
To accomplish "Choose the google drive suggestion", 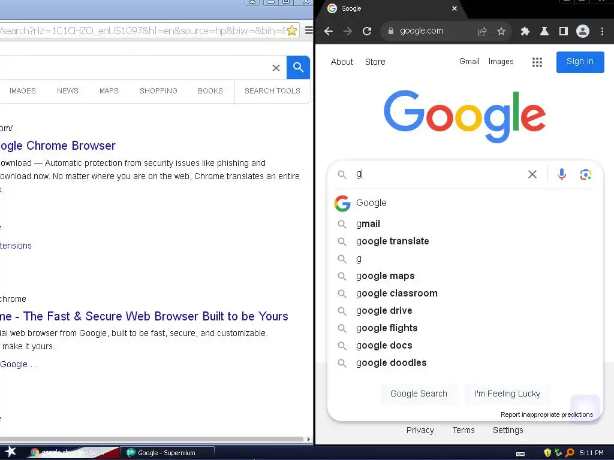I will coord(465,311).
